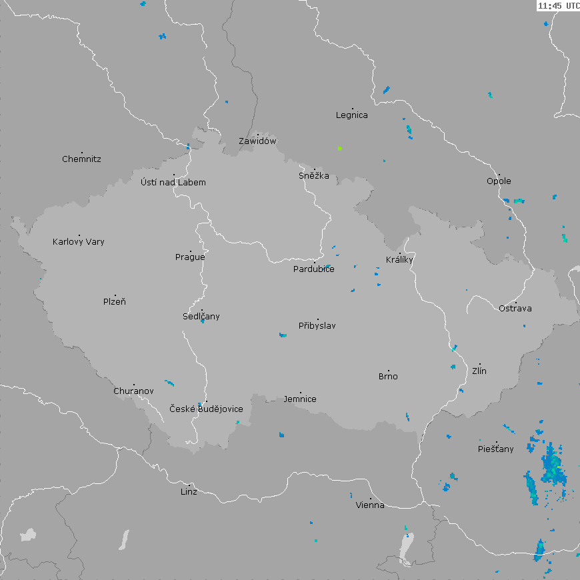Screen dimensions: 580x580
Task: Click the Legnica city label
Action: [x=352, y=115]
